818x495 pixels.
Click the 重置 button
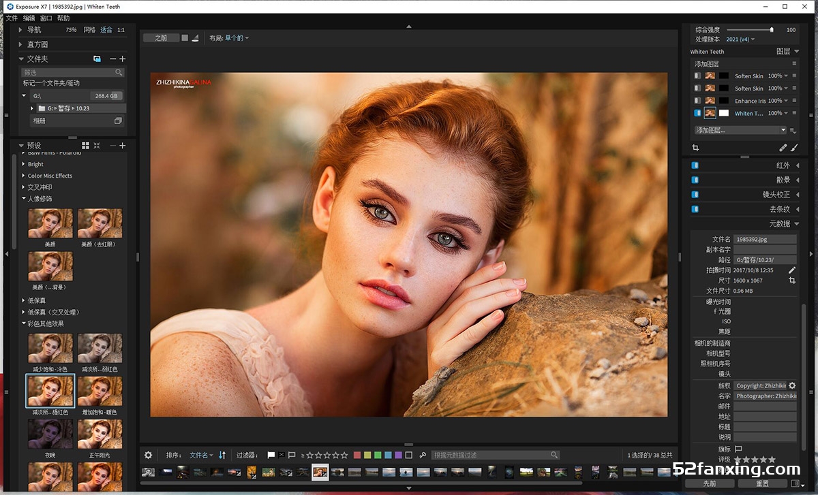coord(762,483)
